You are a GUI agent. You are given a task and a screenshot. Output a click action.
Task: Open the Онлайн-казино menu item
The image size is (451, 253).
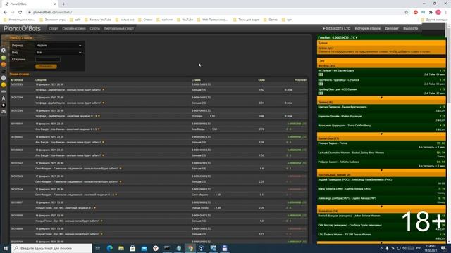coord(74,28)
